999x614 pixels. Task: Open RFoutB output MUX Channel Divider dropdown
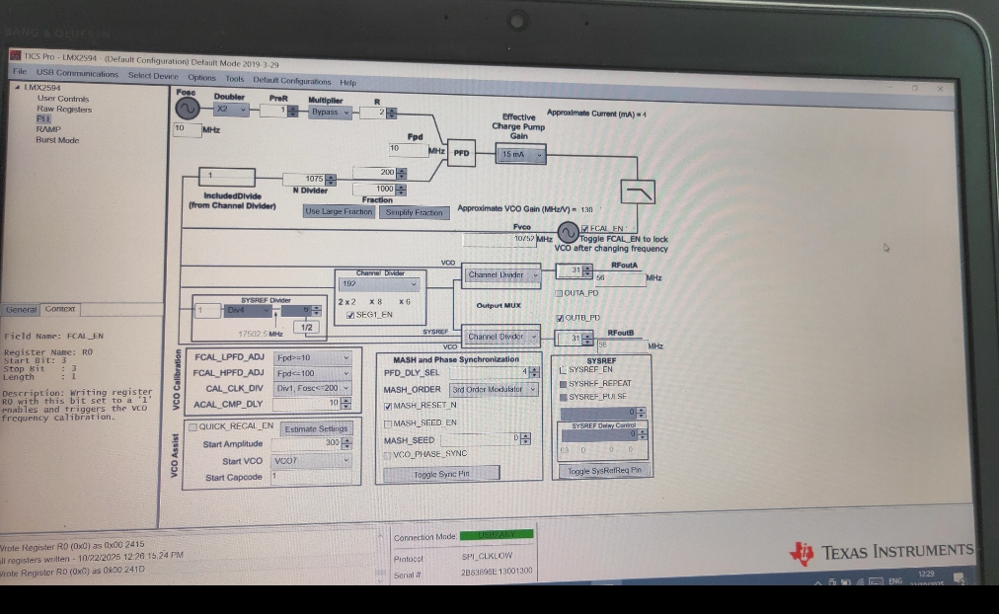(x=500, y=337)
